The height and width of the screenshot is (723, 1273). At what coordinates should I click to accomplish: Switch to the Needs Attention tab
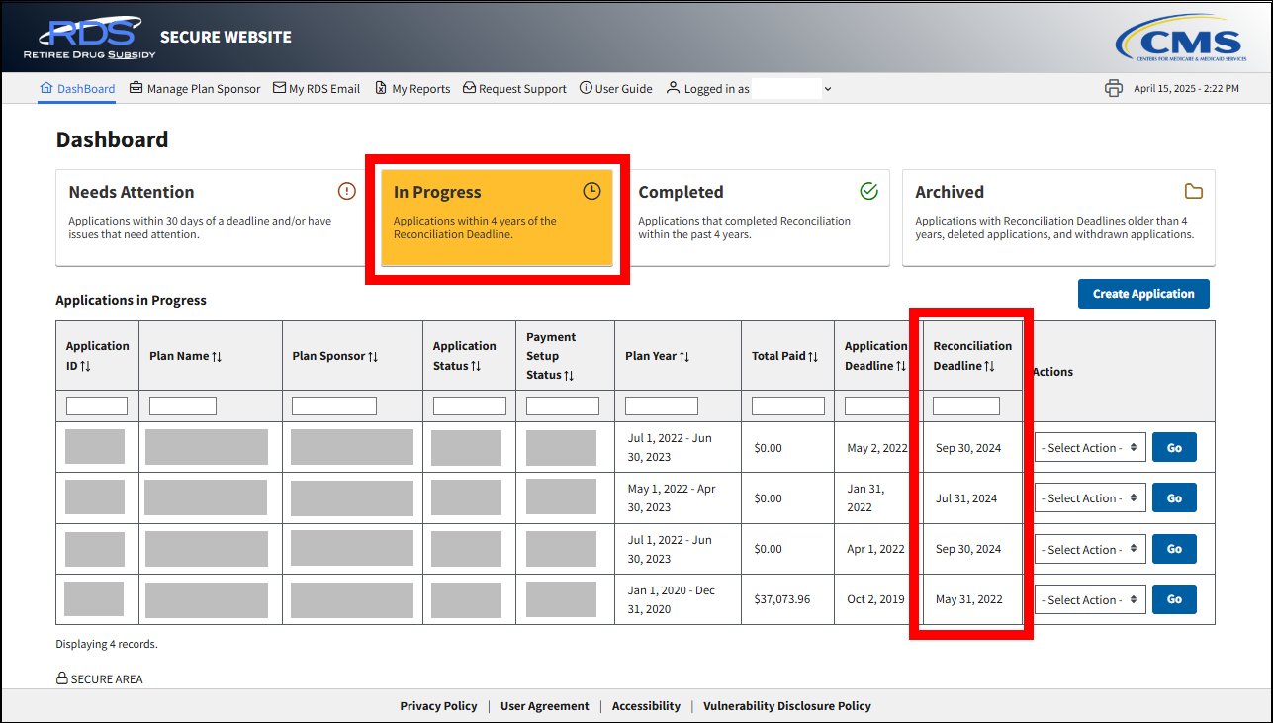pyautogui.click(x=210, y=218)
